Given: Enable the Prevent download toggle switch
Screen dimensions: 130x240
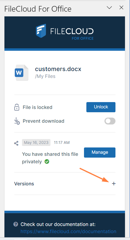Looking at the screenshot, I should (110, 121).
